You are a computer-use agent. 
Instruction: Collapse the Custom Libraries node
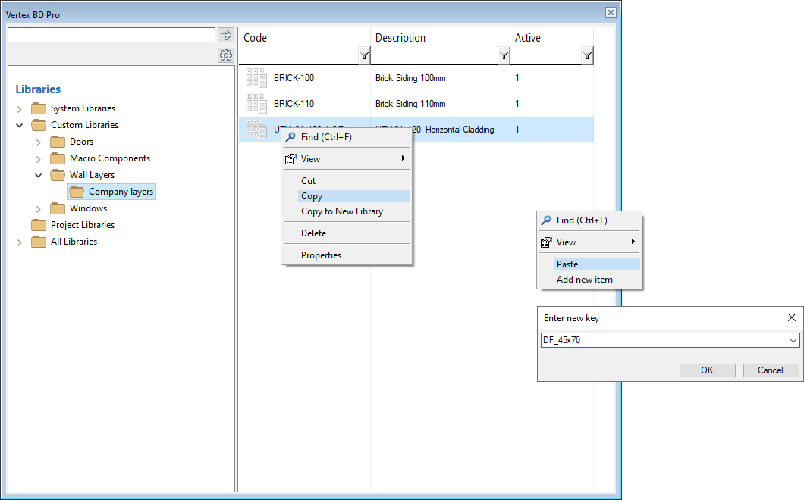tap(20, 126)
